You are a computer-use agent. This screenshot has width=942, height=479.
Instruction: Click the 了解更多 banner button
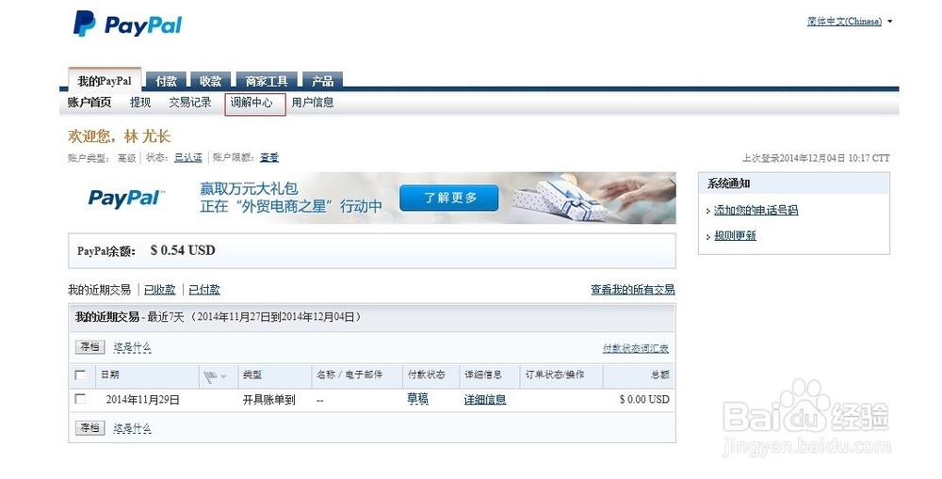pos(448,198)
